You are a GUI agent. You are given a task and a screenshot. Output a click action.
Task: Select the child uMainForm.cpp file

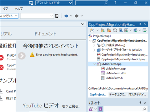[116, 69]
